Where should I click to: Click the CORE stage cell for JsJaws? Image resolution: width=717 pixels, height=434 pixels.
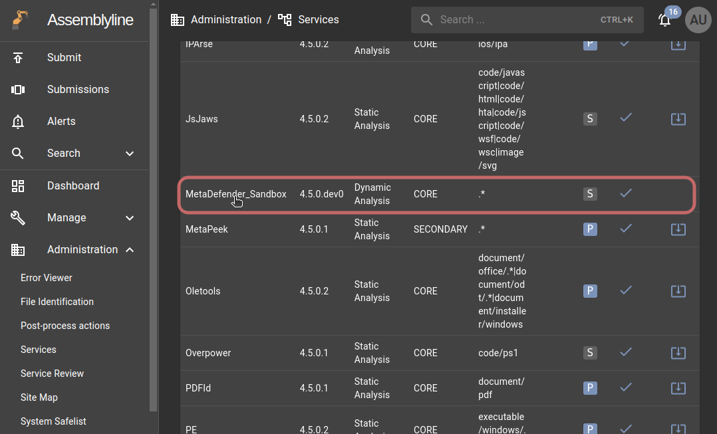tap(425, 119)
